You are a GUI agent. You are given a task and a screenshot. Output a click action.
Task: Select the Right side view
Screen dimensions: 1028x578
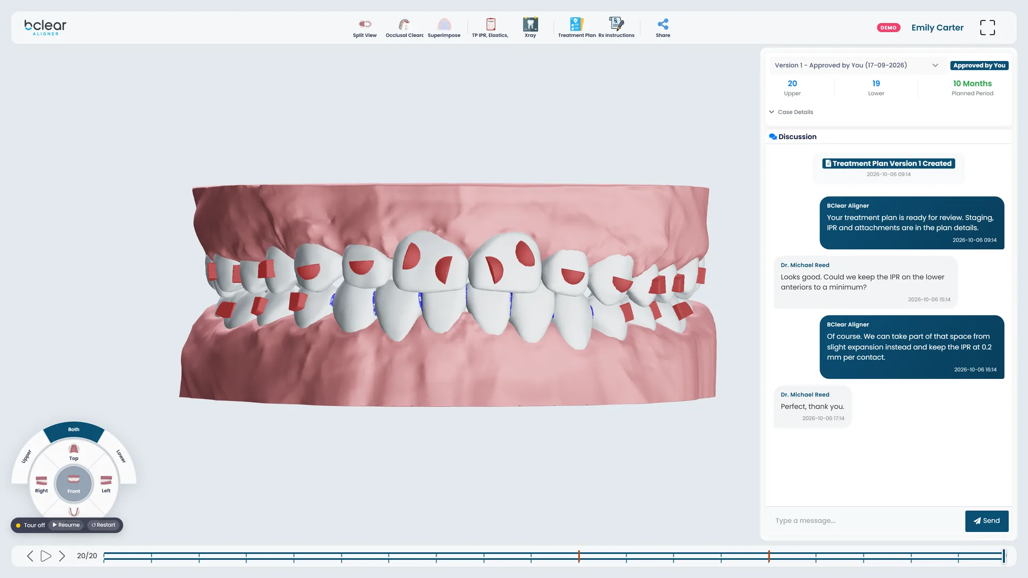point(41,484)
